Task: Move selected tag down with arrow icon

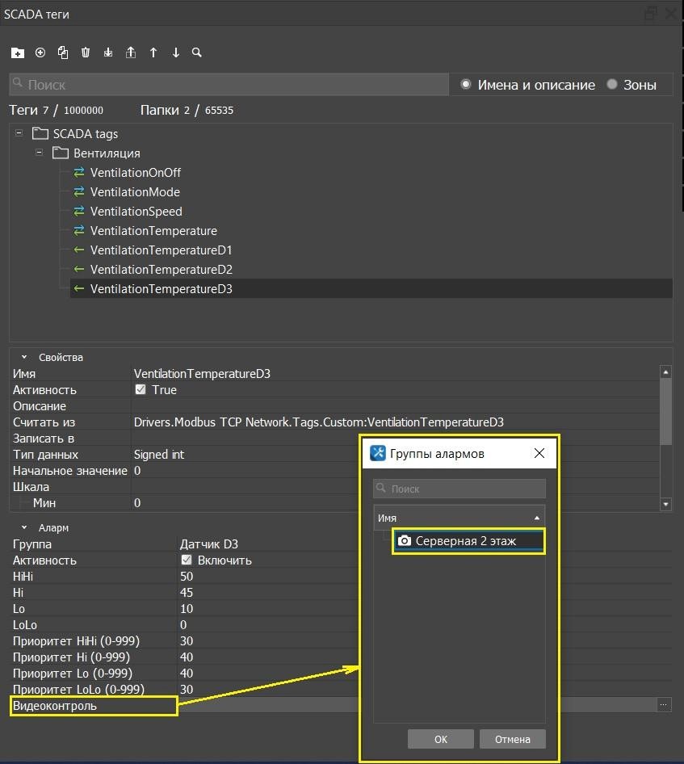Action: click(x=176, y=52)
